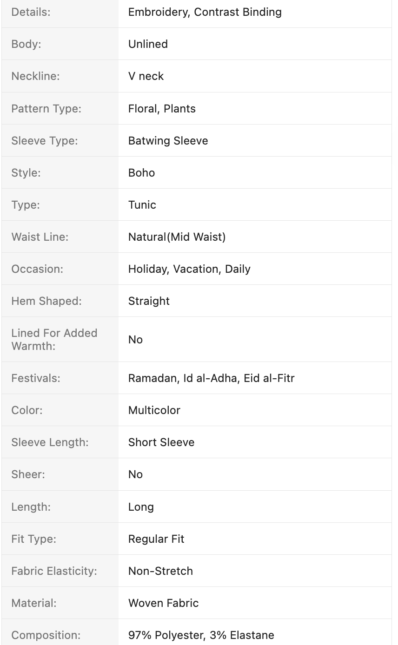398x645 pixels.
Task: Select Ramadan, Id al-Adha, Eid al-Fitr text
Action: point(211,378)
